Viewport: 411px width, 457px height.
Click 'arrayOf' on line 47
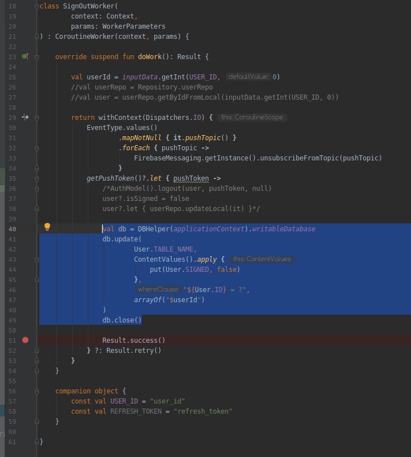(x=148, y=300)
